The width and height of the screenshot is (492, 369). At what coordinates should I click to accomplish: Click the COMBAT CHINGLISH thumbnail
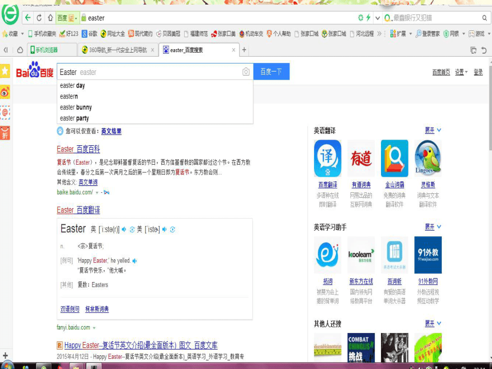[361, 348]
